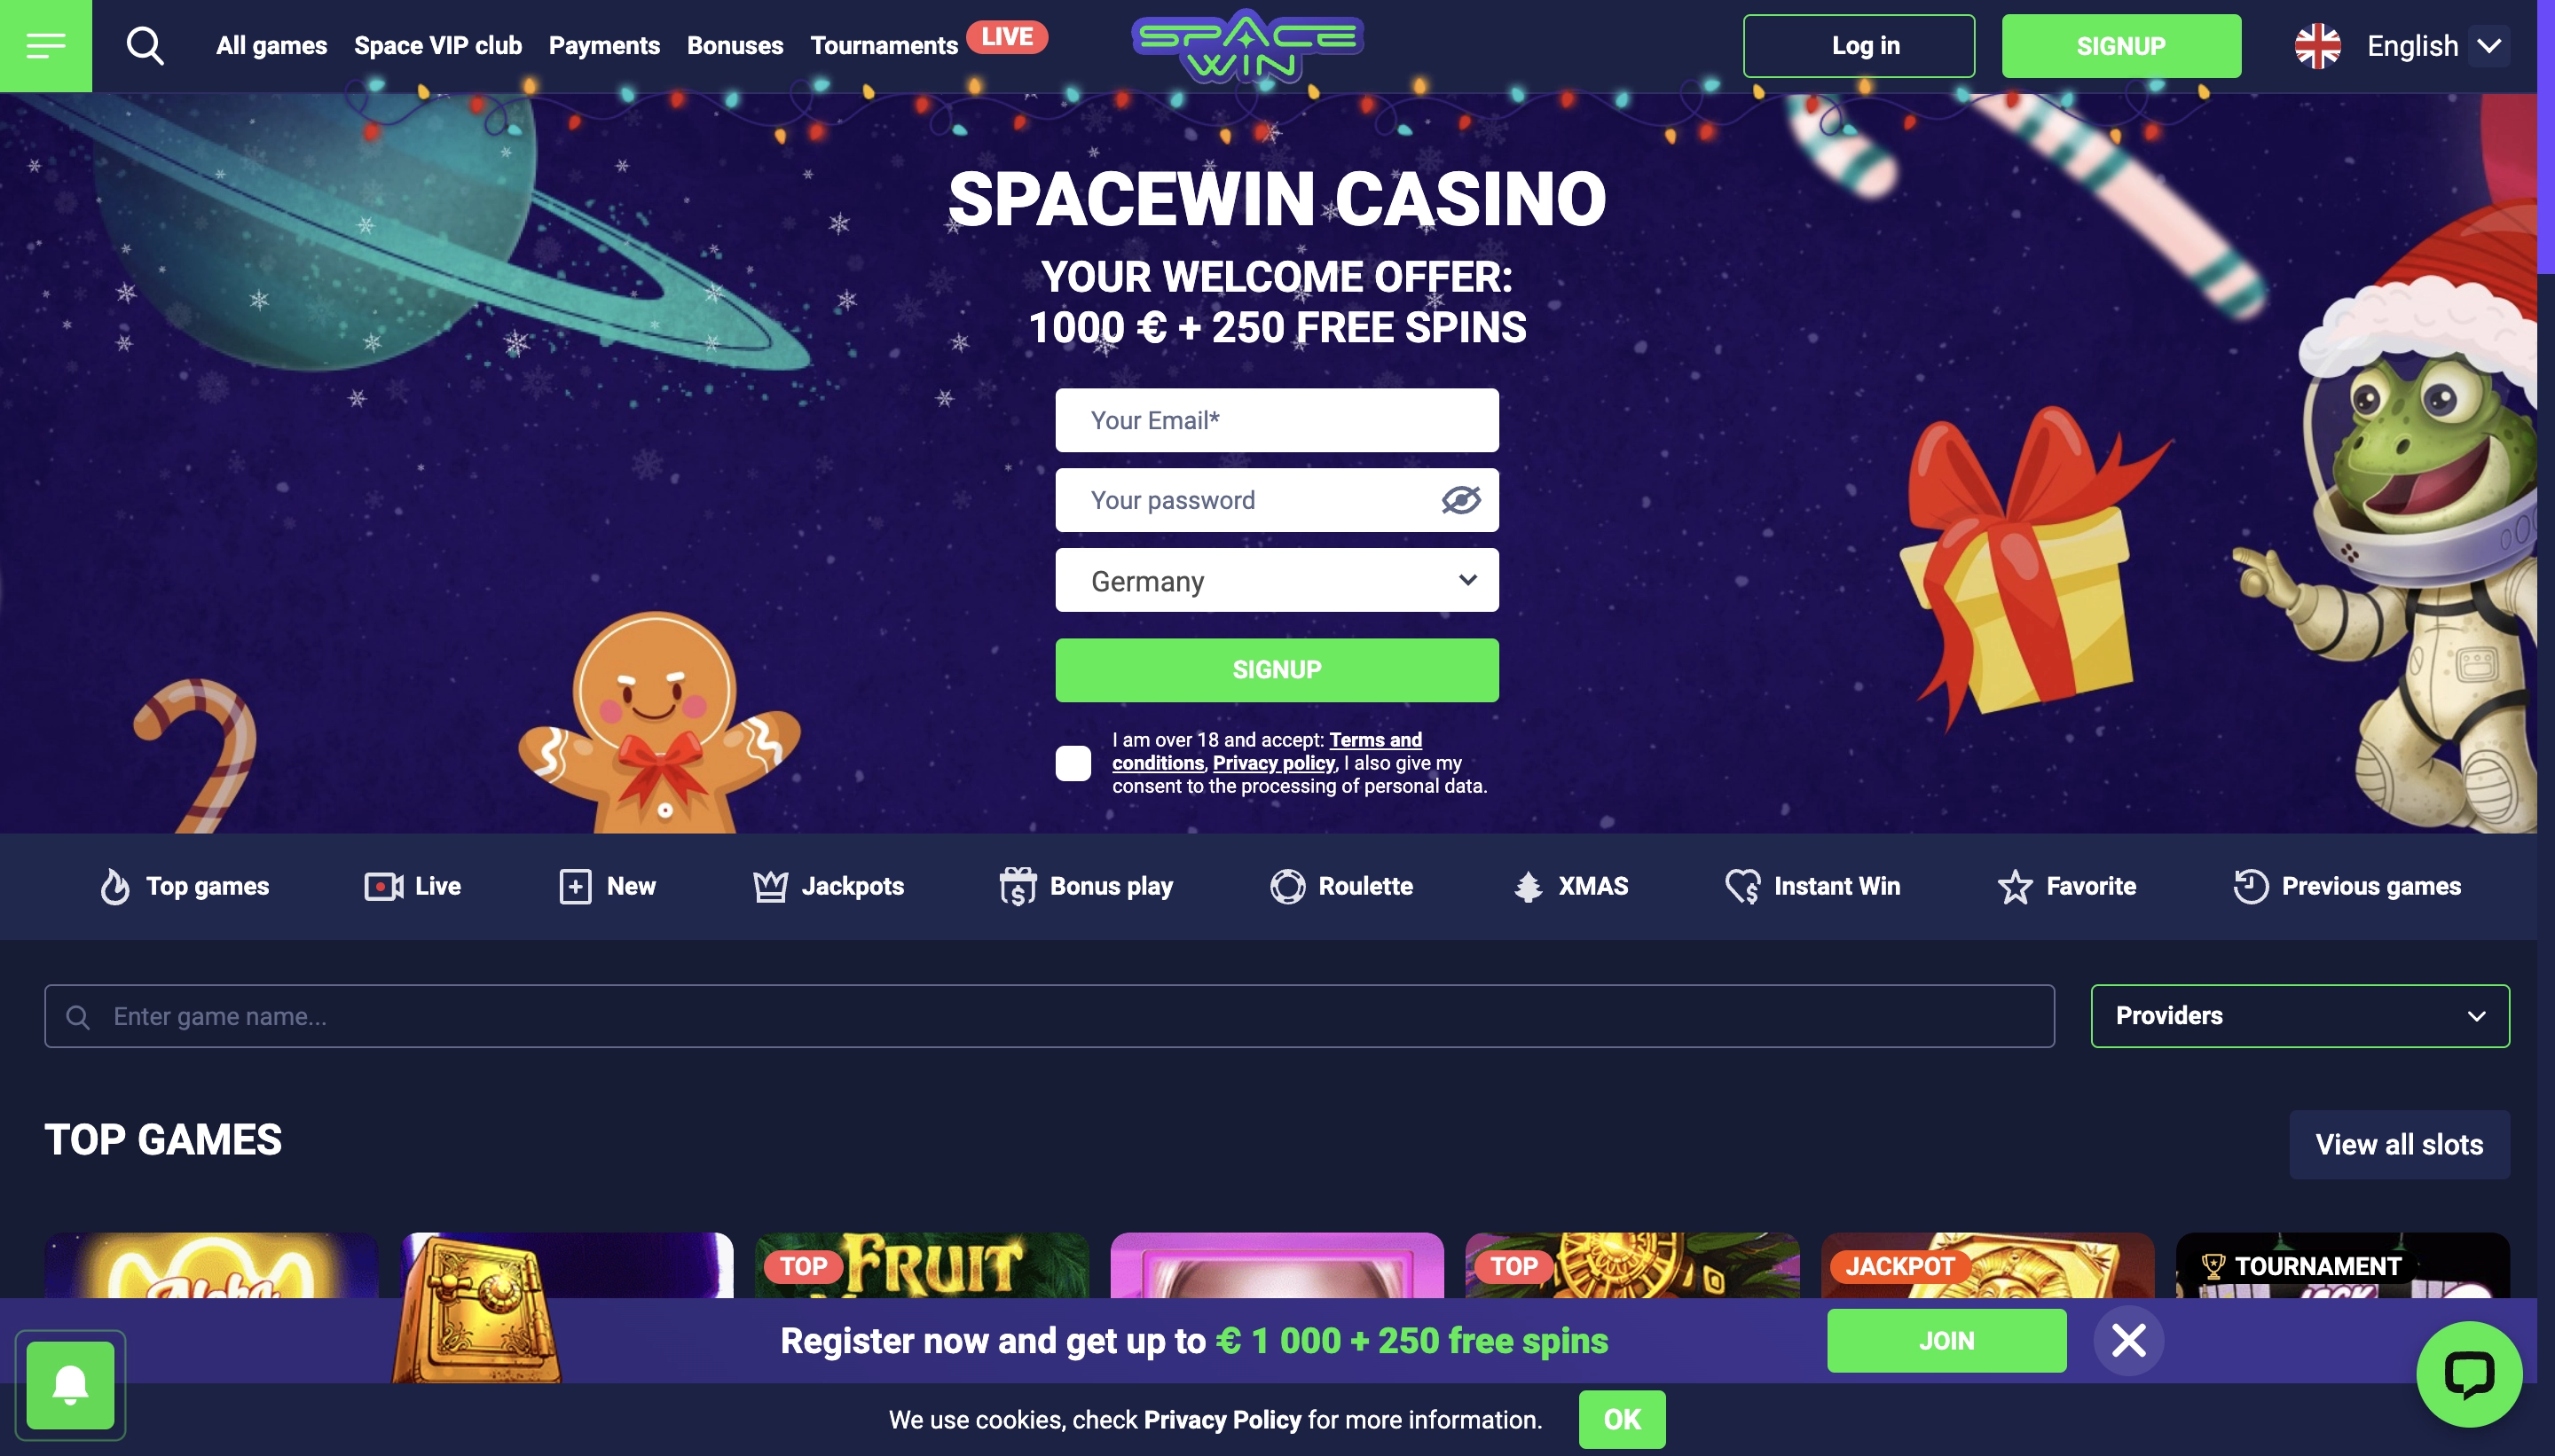The width and height of the screenshot is (2555, 1456).
Task: Toggle password visibility eye icon
Action: [x=1460, y=500]
